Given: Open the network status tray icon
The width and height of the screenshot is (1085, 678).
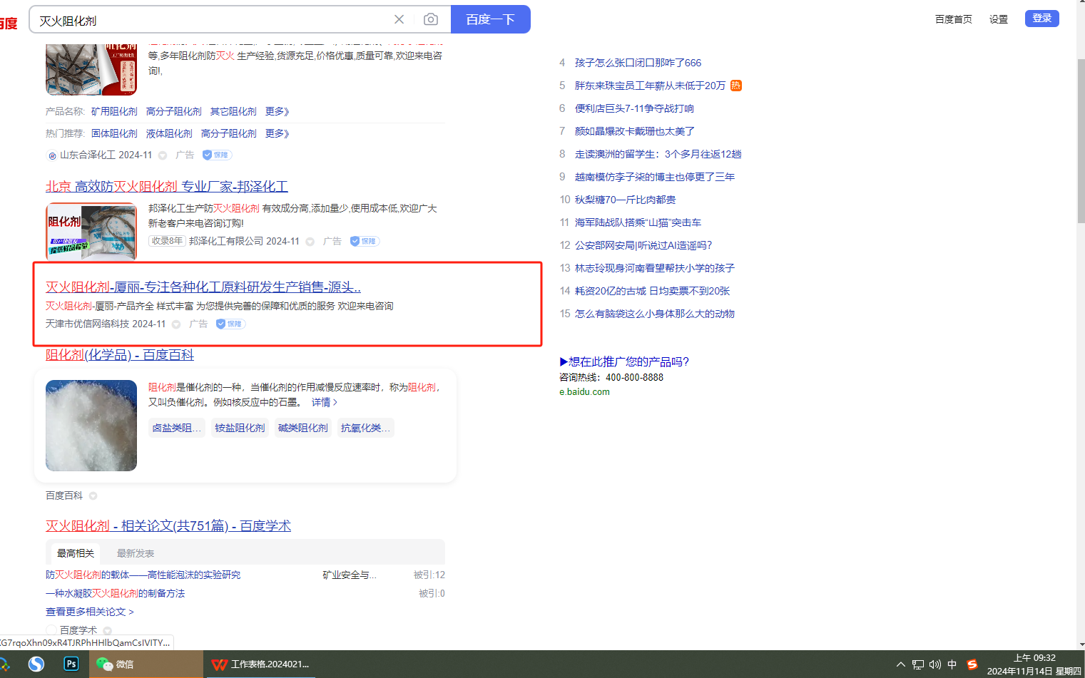Looking at the screenshot, I should (x=918, y=664).
